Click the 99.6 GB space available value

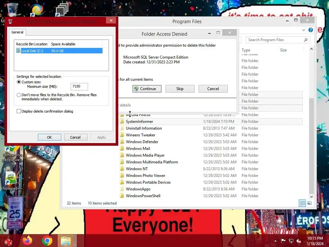pyautogui.click(x=57, y=50)
